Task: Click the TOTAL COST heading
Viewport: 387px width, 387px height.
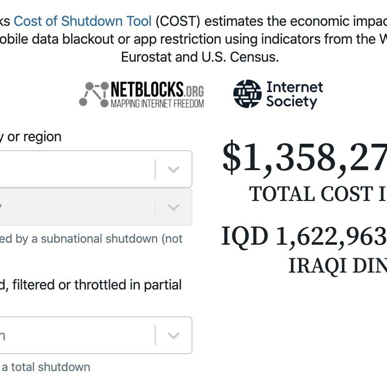Action: point(318,193)
